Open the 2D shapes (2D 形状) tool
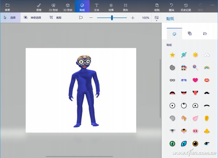Viewport: 218px width, 158px height. point(53,7)
